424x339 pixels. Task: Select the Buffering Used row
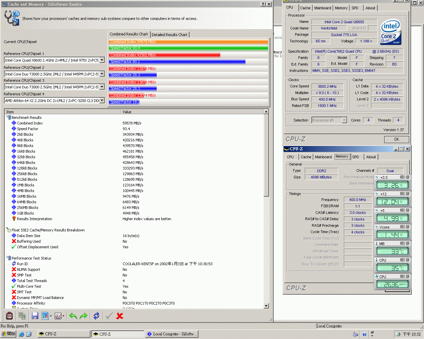click(x=134, y=241)
